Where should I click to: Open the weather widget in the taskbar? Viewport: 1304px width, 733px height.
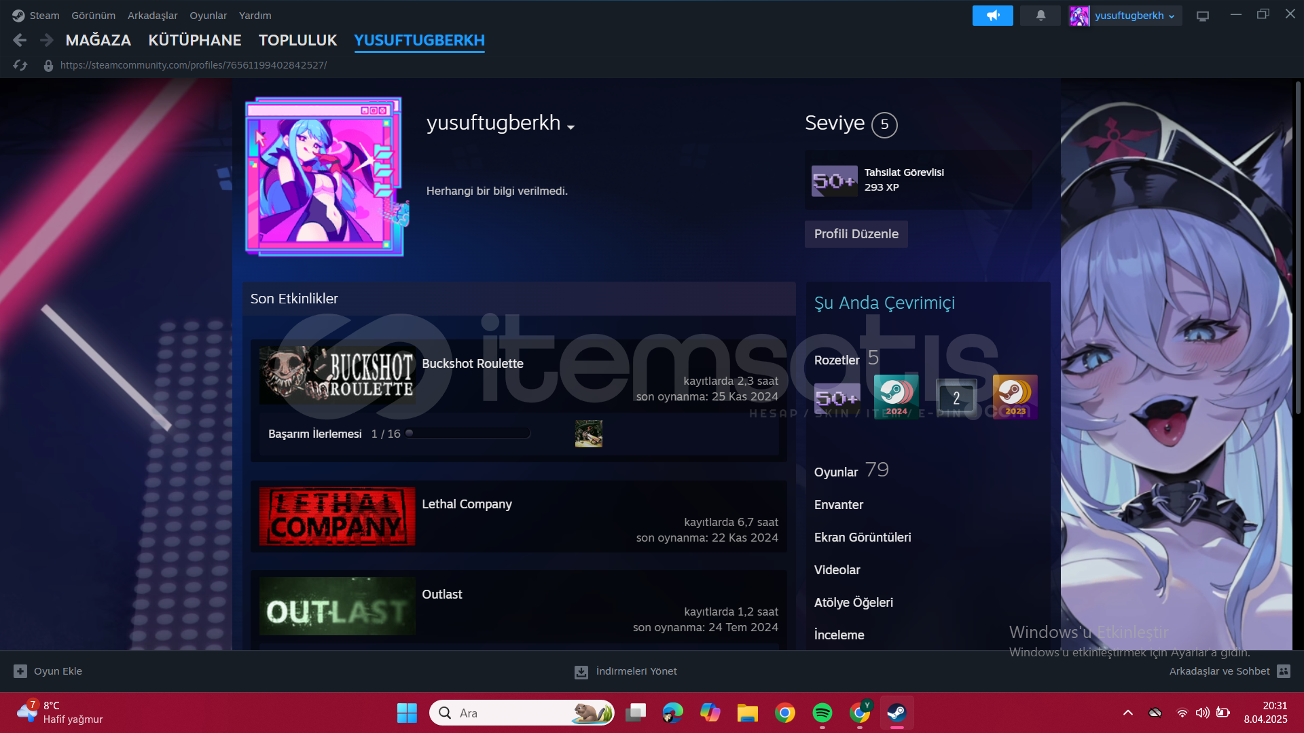coord(60,713)
